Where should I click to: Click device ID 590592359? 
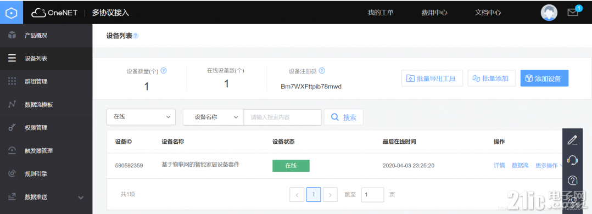129,165
